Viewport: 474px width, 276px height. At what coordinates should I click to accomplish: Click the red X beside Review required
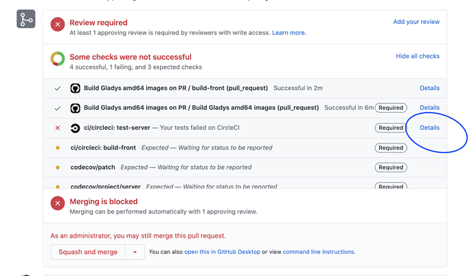pos(58,25)
